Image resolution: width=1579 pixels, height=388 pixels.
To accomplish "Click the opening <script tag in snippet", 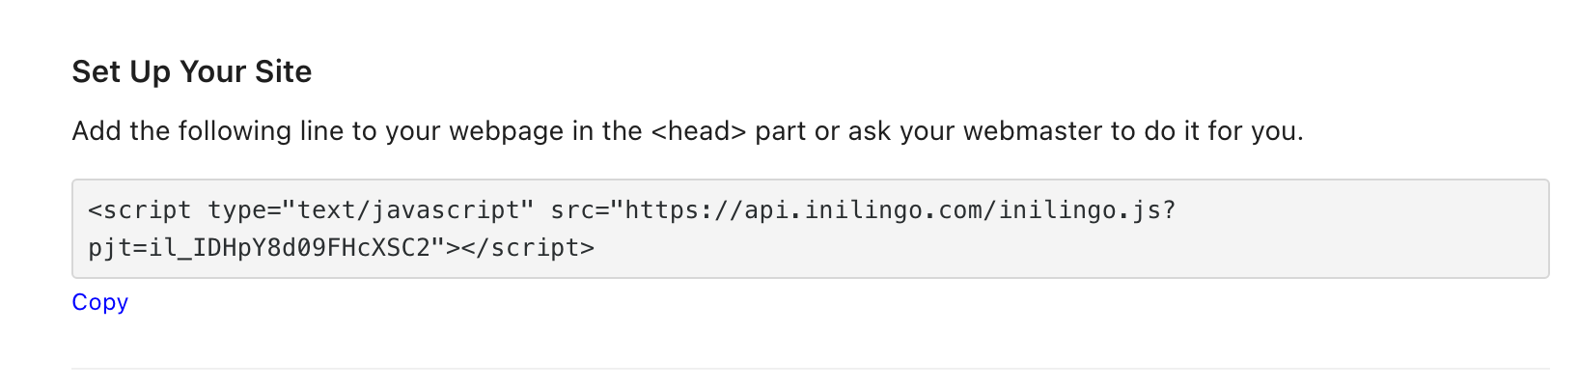I will tap(140, 209).
